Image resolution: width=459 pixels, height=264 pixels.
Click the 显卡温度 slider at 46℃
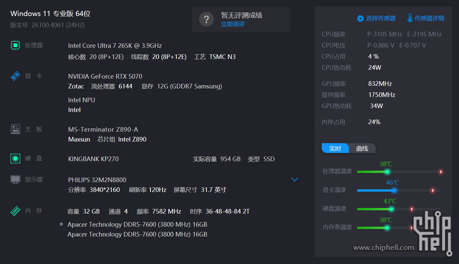click(x=394, y=190)
